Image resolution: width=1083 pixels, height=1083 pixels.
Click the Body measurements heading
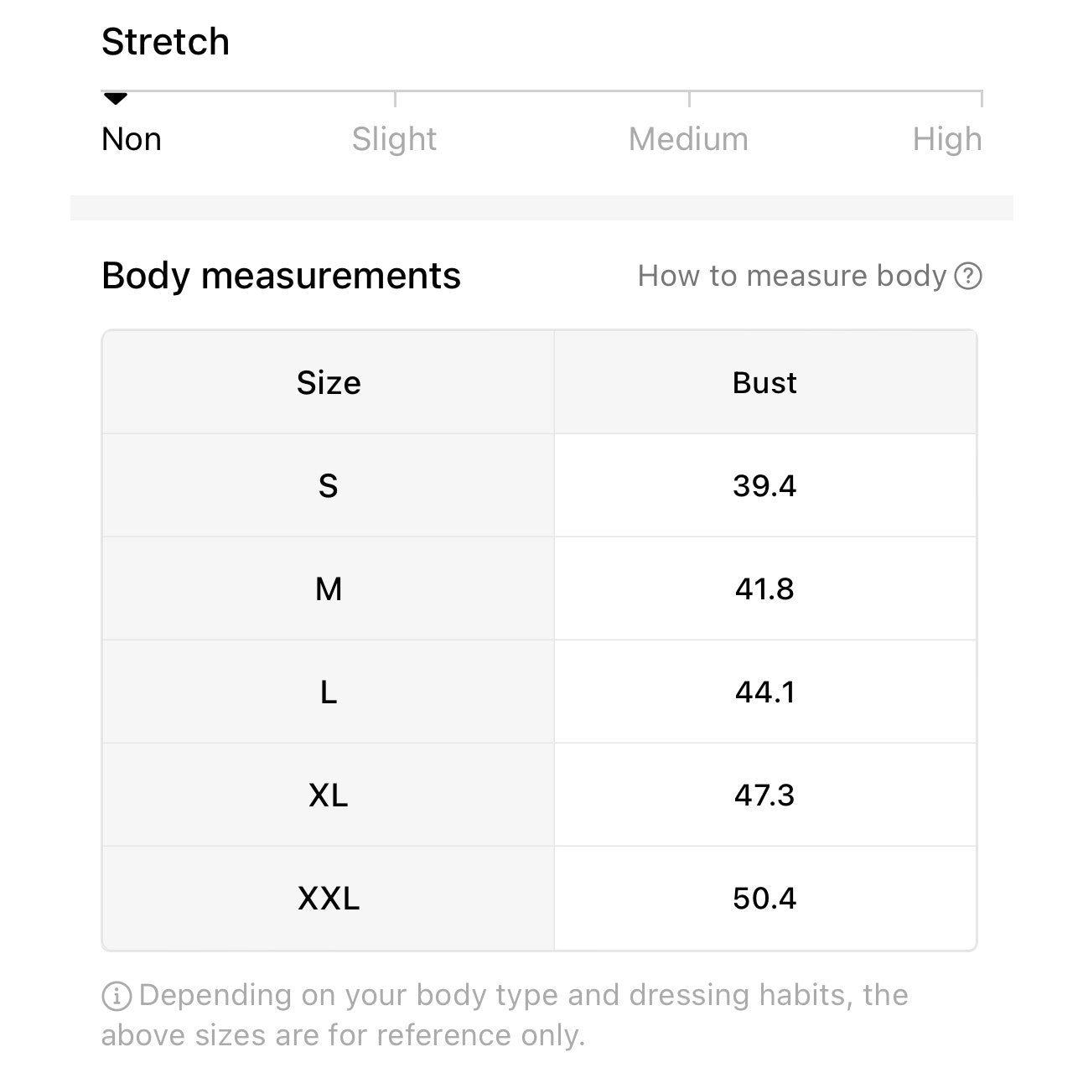pyautogui.click(x=281, y=276)
